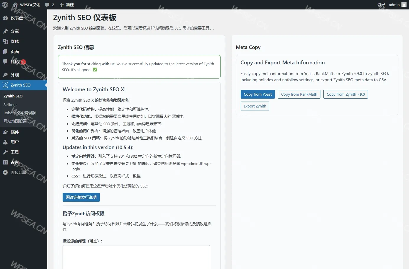This screenshot has width=409, height=269.
Task: Open Settings submenu under Zynith SEO
Action: [x=10, y=105]
